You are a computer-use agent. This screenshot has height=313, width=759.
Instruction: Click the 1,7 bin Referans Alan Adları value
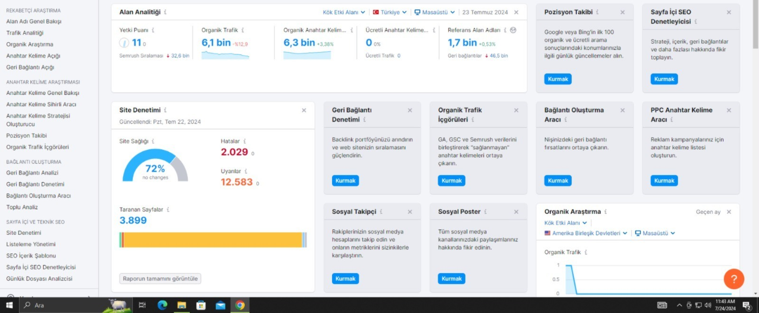point(462,43)
